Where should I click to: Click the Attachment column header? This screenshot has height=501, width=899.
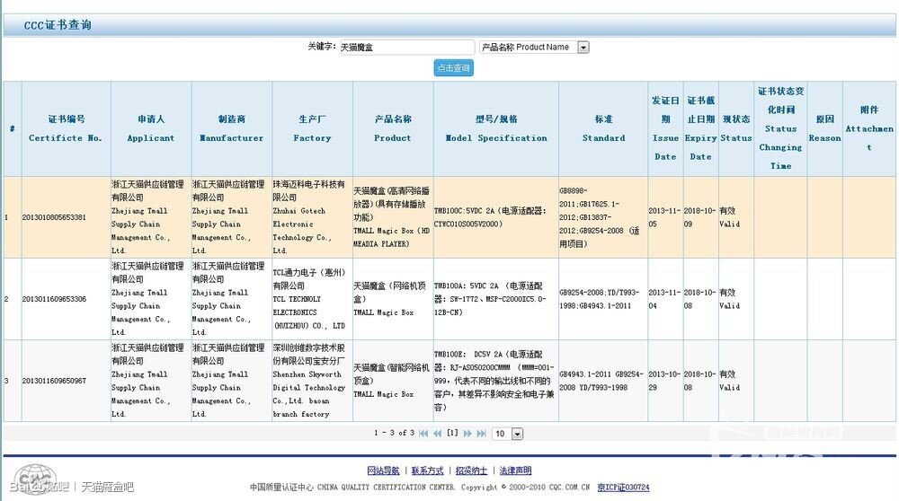pos(869,128)
